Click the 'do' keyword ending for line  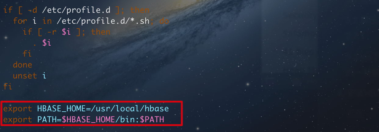164,21
